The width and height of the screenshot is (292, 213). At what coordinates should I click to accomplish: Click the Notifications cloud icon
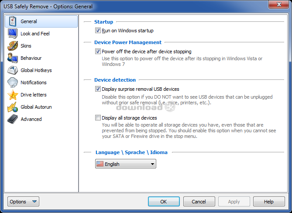click(x=13, y=82)
